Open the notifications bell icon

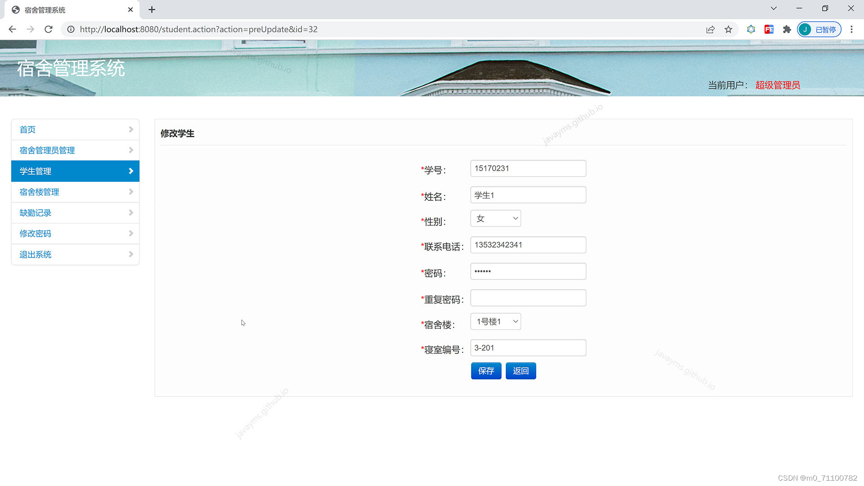tap(751, 29)
